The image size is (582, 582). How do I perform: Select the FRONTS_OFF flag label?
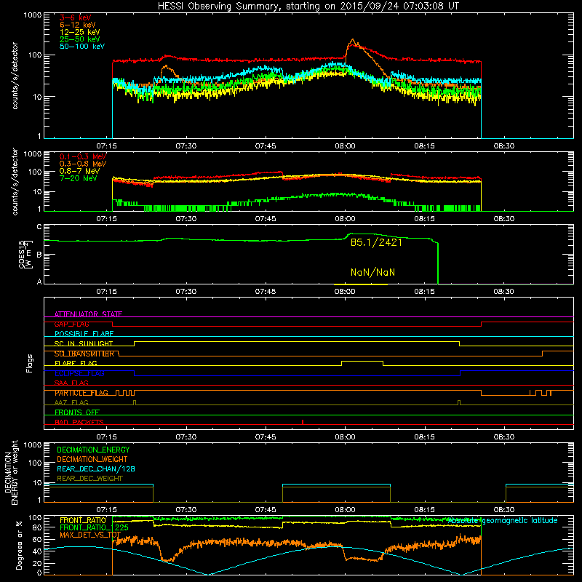click(x=77, y=412)
